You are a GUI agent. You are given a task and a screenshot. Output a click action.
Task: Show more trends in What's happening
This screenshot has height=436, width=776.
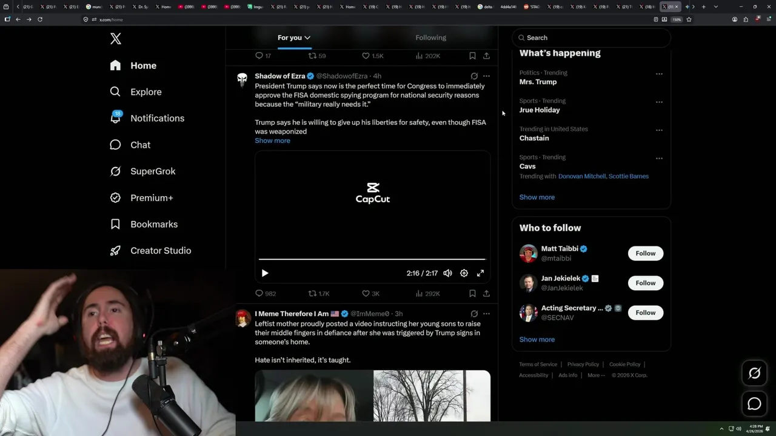[537, 197]
